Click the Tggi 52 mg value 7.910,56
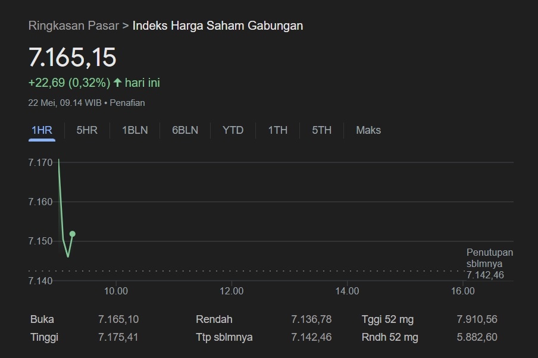The width and height of the screenshot is (538, 358). click(477, 319)
